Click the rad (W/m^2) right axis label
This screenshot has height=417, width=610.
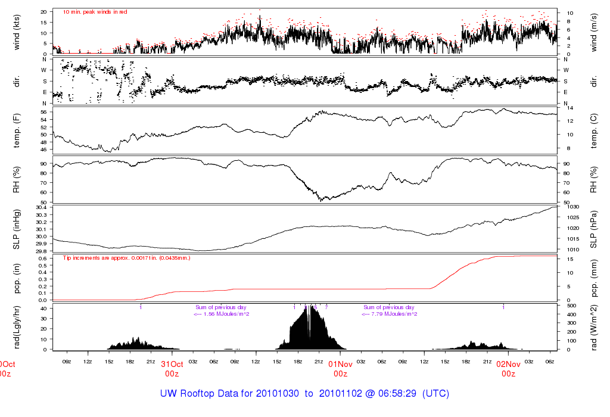click(594, 327)
